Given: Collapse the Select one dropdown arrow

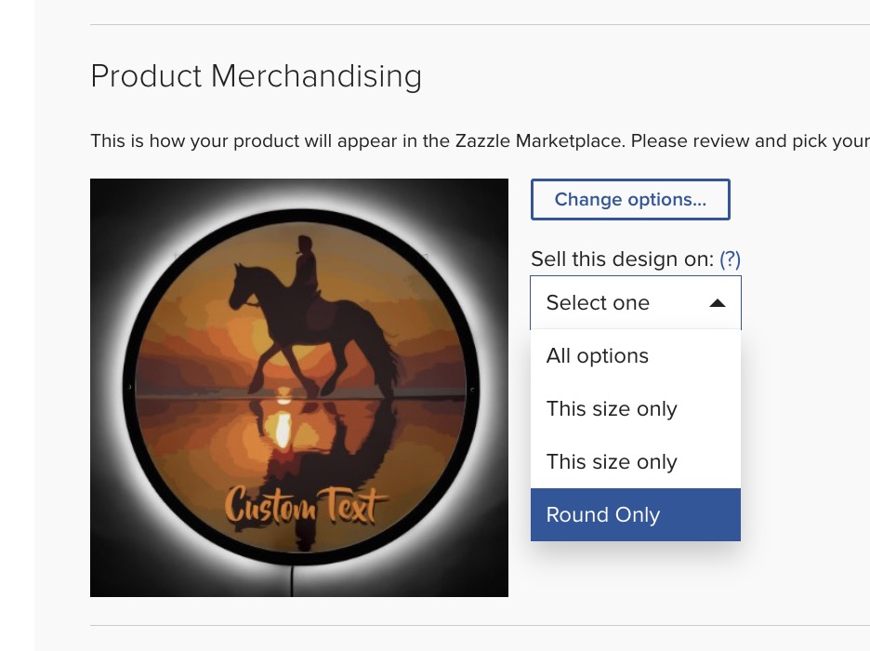Looking at the screenshot, I should click(718, 303).
